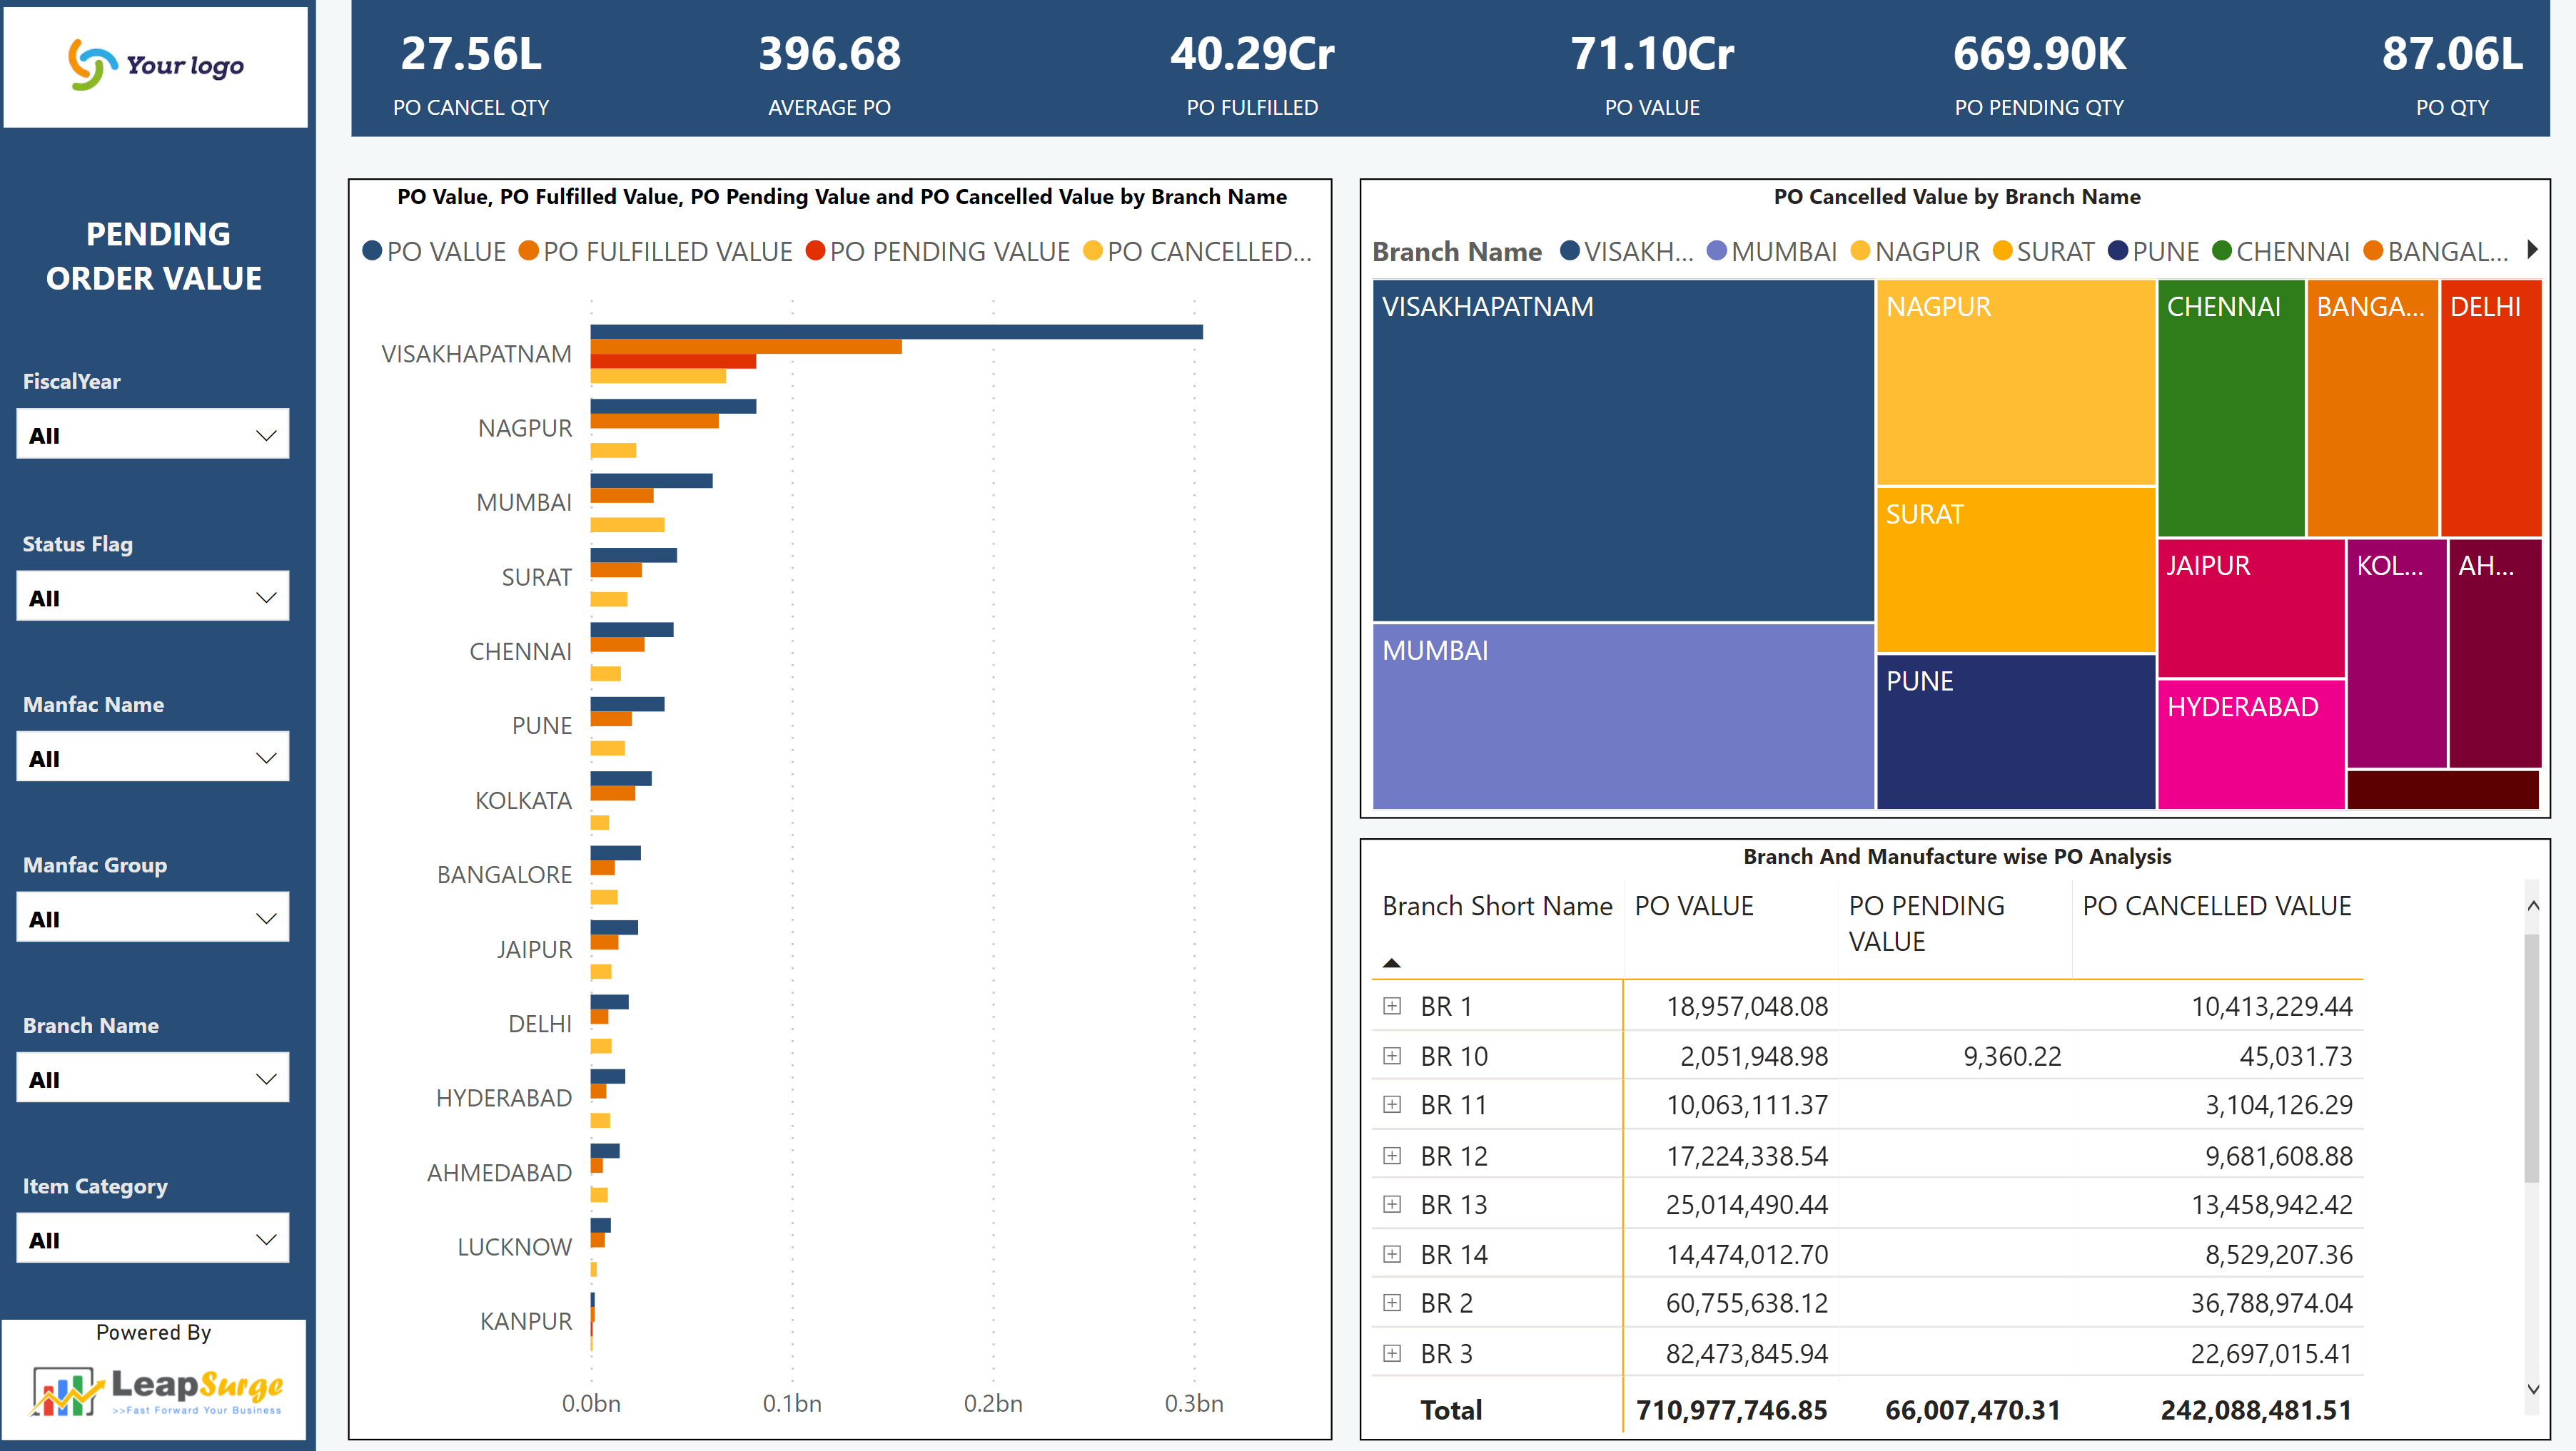This screenshot has height=1451, width=2576.
Task: Click the Your logo image
Action: [155, 66]
